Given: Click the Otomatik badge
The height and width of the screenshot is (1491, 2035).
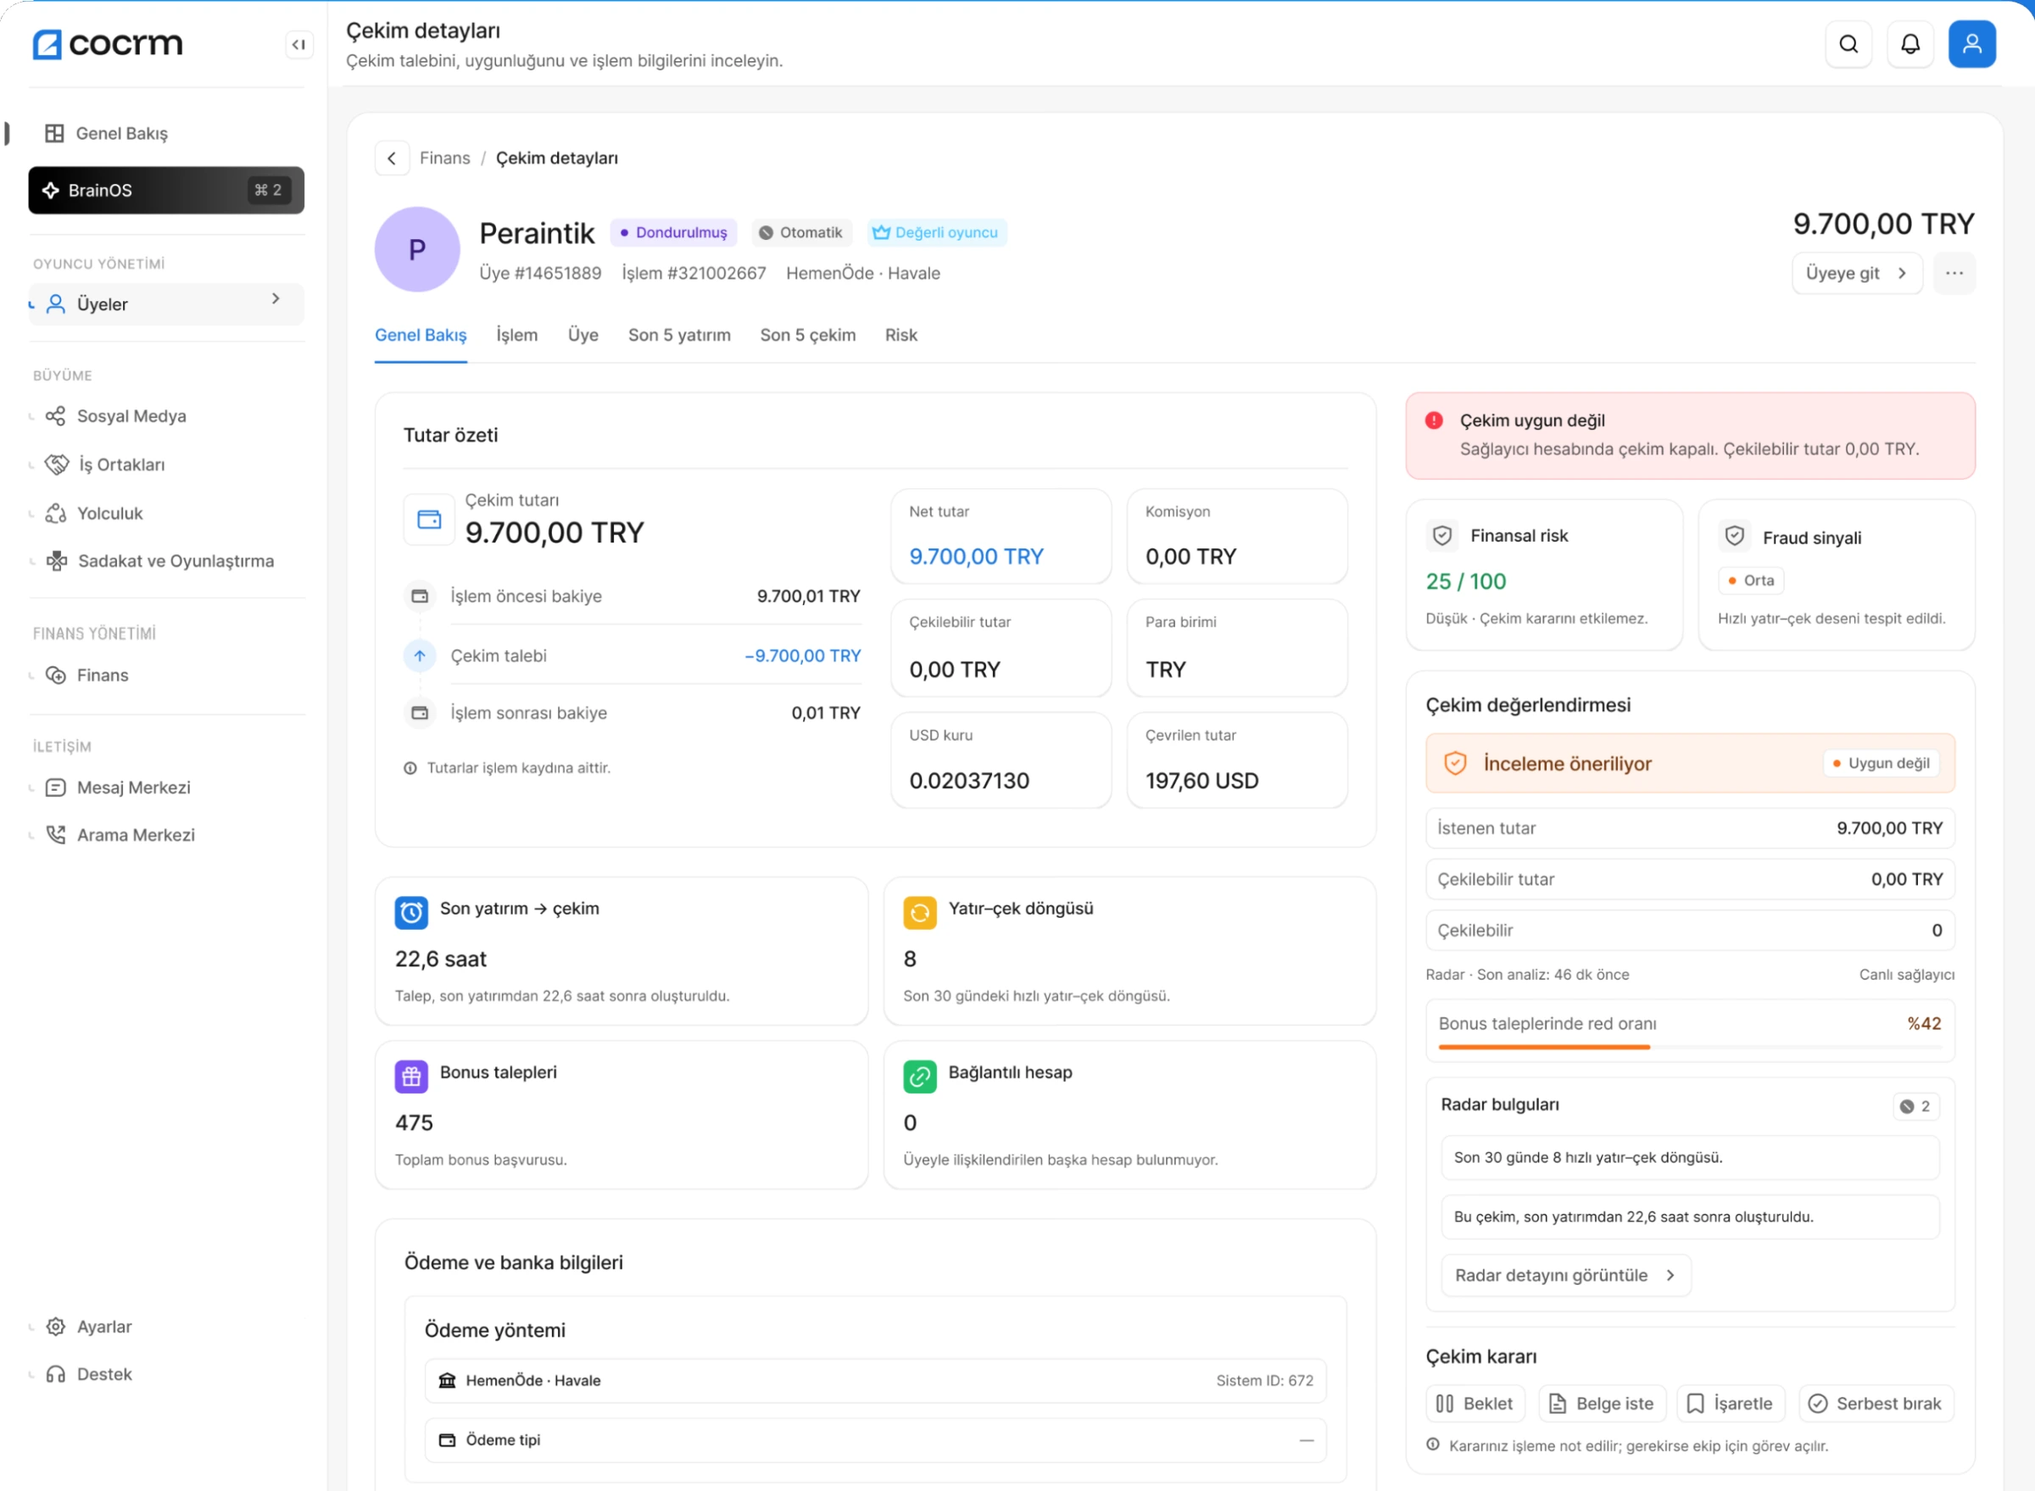Looking at the screenshot, I should [x=802, y=233].
